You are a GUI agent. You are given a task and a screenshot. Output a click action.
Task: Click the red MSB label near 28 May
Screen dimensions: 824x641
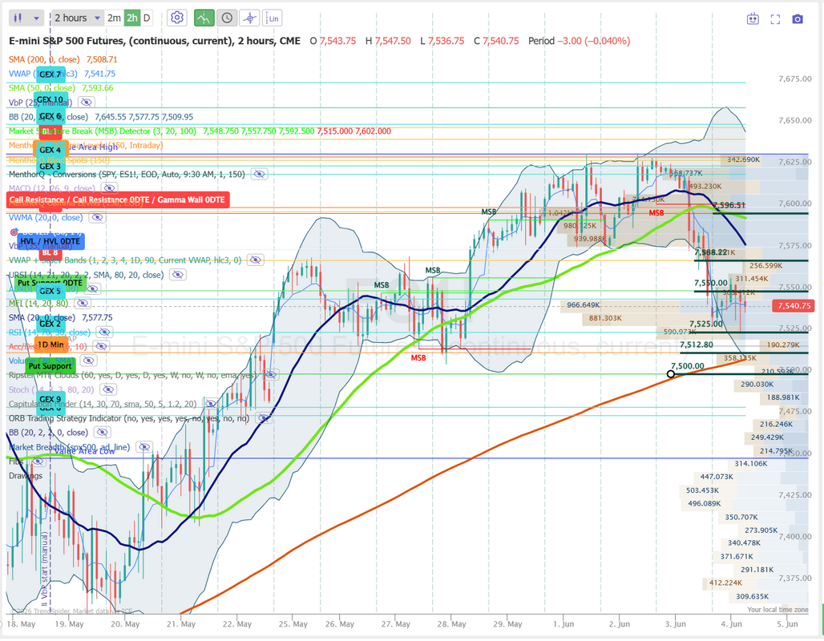point(418,358)
